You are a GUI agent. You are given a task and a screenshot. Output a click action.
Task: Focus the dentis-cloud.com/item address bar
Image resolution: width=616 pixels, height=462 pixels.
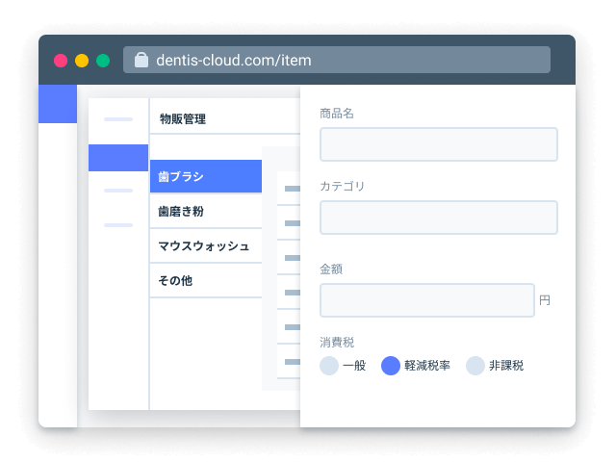[x=337, y=60]
